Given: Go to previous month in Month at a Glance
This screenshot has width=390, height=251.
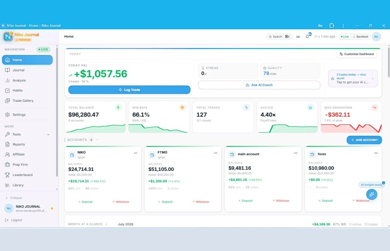Looking at the screenshot, I should pos(106,224).
